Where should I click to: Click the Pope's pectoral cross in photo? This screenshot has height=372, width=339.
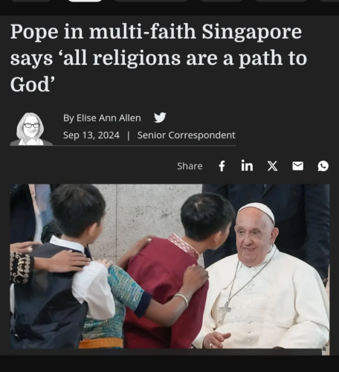pos(225,311)
